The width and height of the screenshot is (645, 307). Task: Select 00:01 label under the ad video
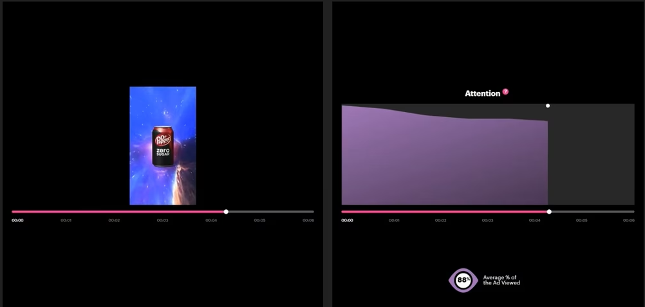(x=66, y=221)
